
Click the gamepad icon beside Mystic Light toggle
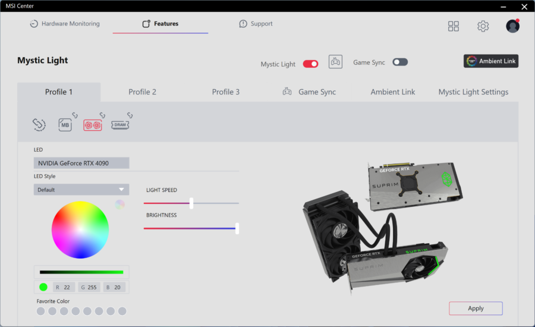tap(335, 62)
